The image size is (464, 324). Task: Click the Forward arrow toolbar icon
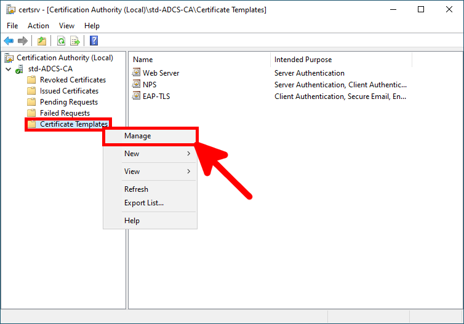tap(23, 41)
